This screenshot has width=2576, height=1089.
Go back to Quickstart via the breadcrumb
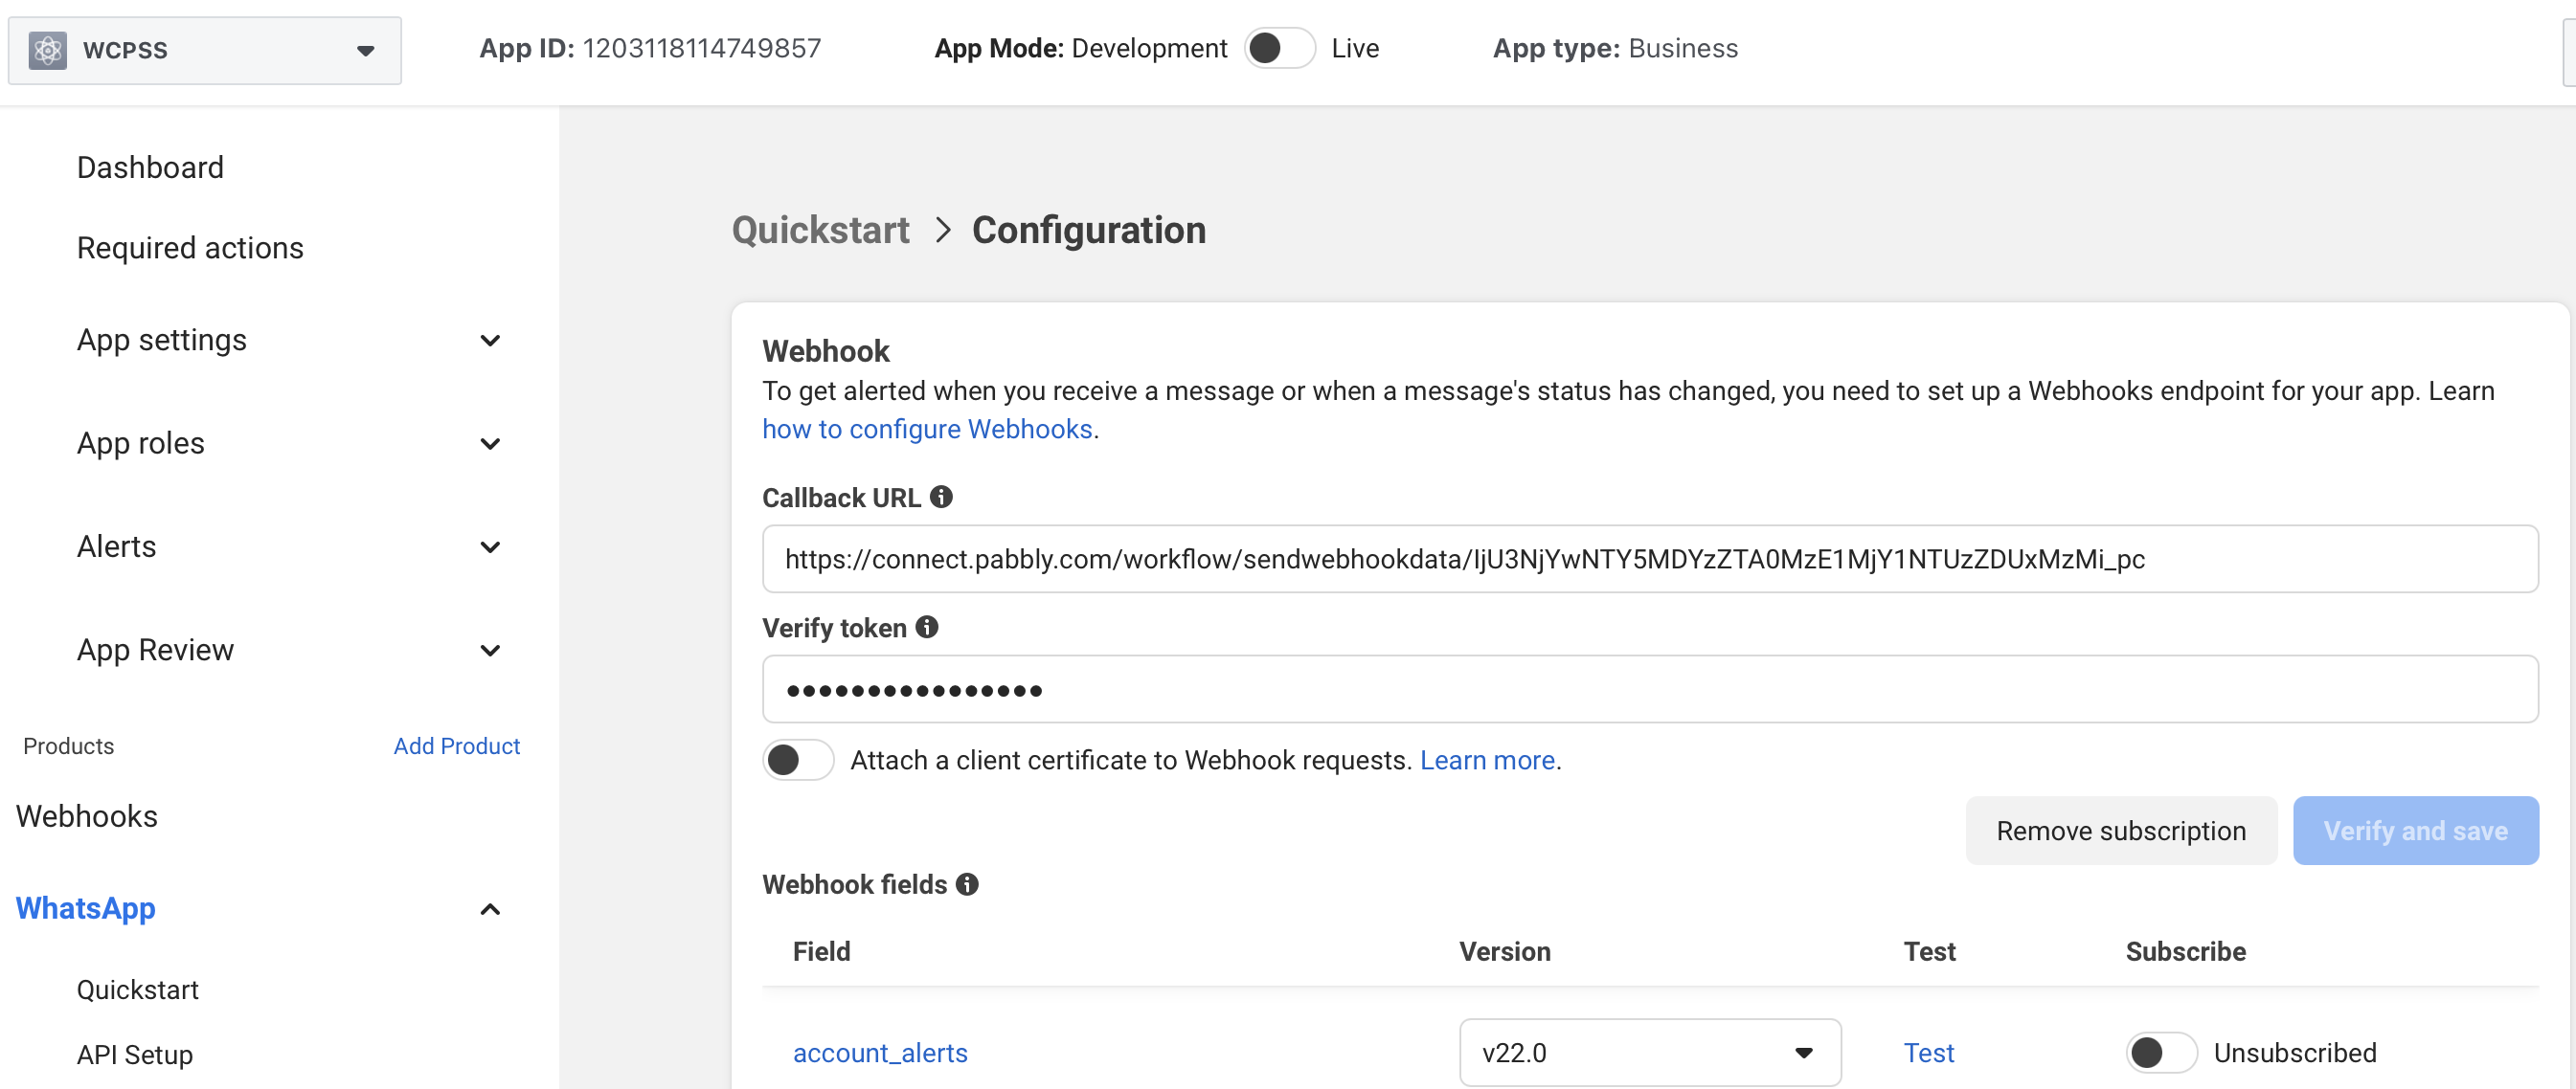(x=820, y=230)
